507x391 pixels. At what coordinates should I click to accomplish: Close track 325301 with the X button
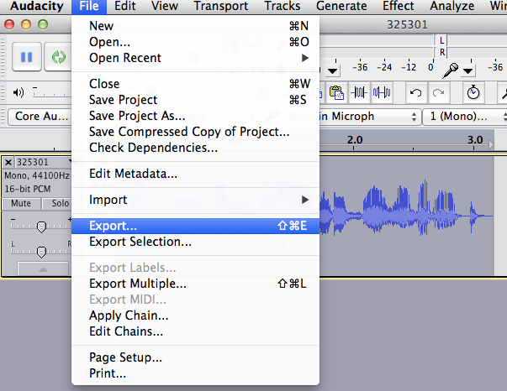8,162
